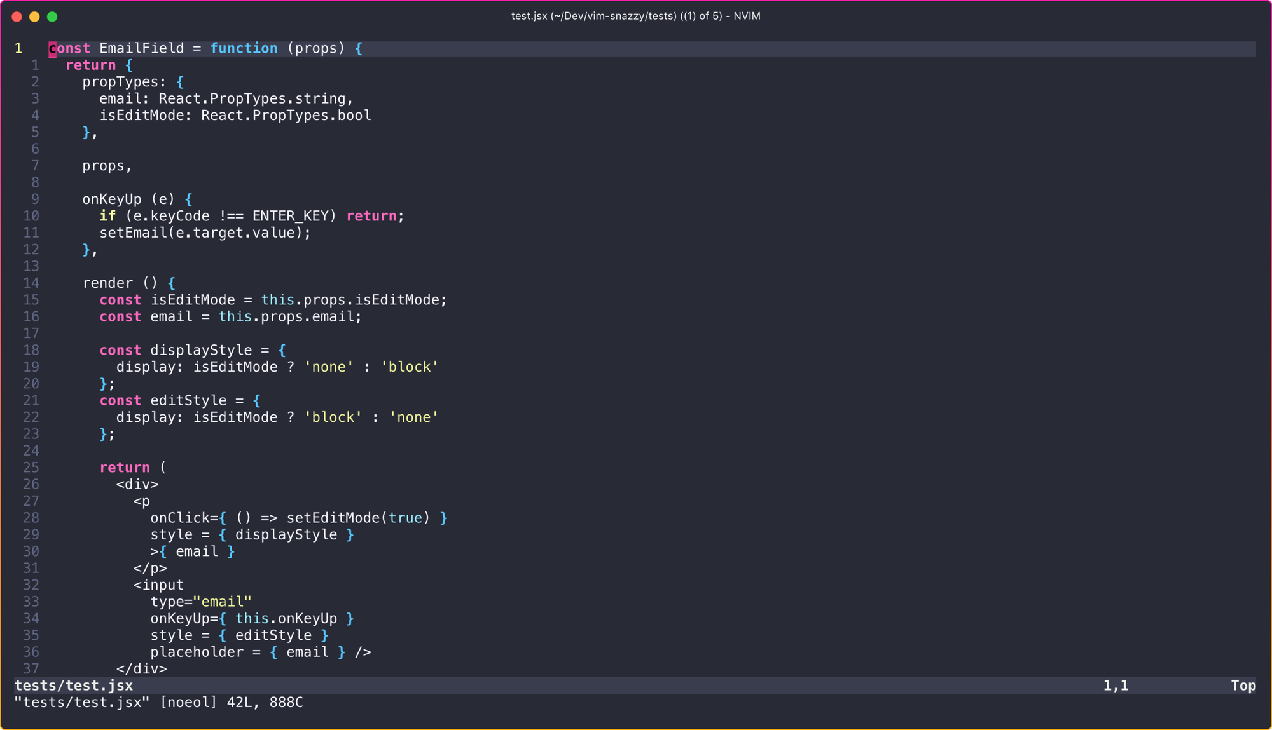Click the word function on line one

[244, 48]
